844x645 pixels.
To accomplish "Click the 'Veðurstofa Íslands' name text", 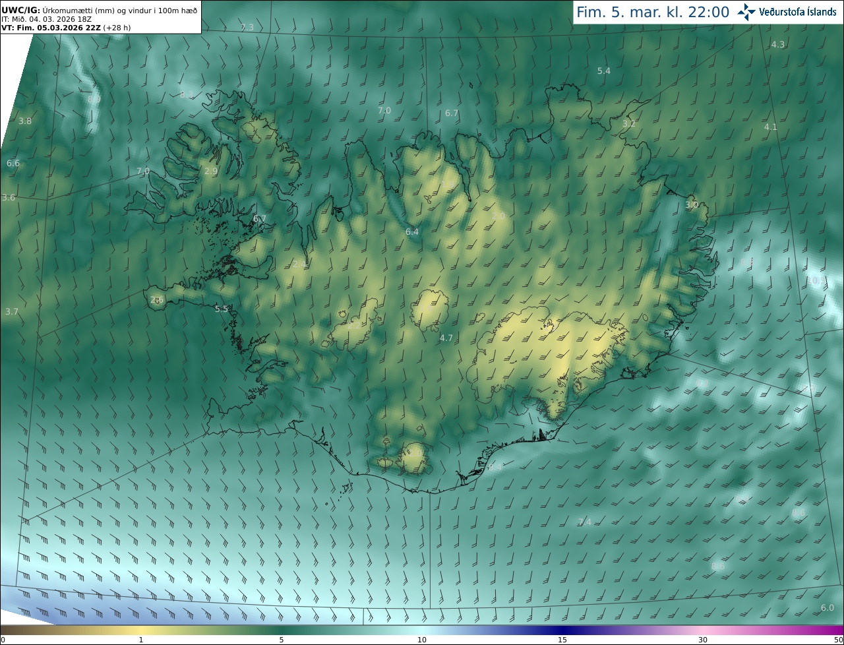I will 798,12.
